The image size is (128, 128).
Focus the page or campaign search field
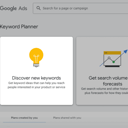80,8
